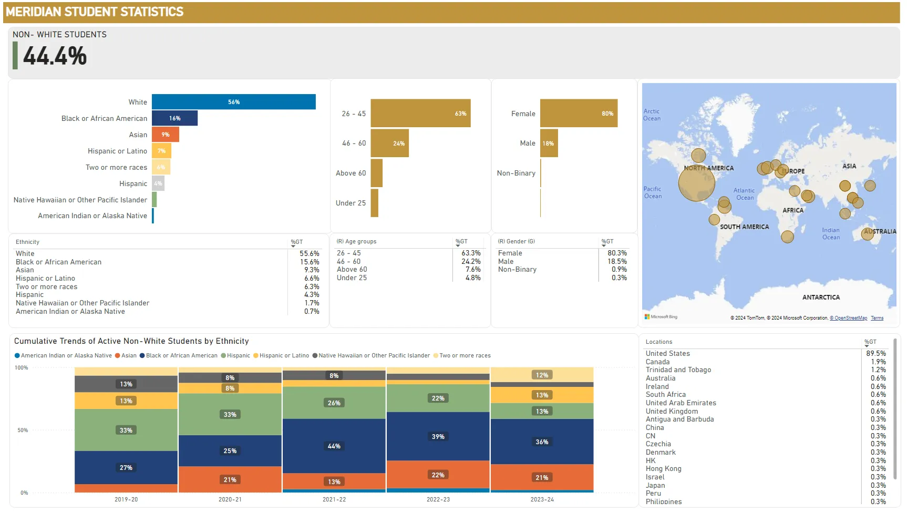The image size is (907, 512).
Task: Select the Black or African American 16% bar
Action: [x=175, y=118]
